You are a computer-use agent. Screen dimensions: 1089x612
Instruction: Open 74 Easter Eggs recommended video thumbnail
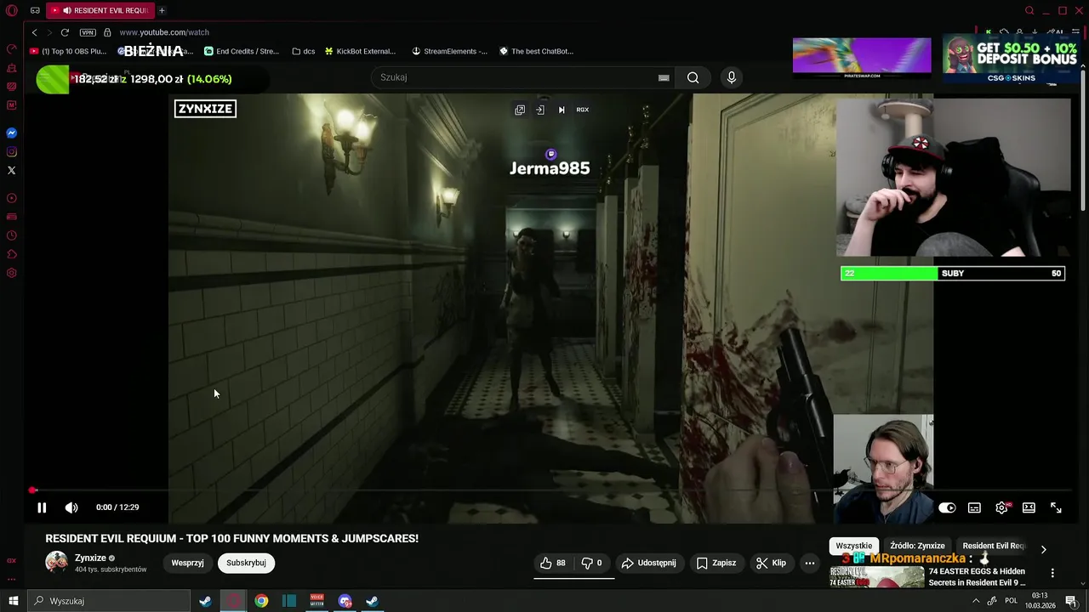877,577
